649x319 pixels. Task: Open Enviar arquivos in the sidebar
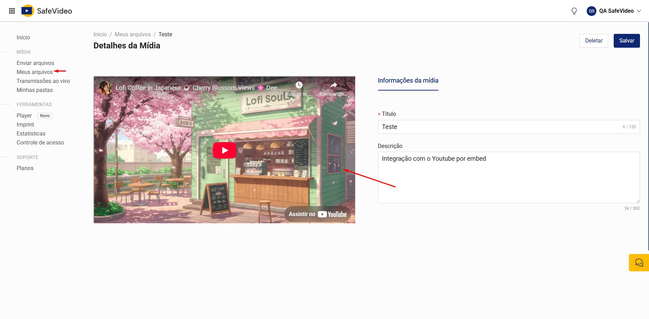(35, 63)
